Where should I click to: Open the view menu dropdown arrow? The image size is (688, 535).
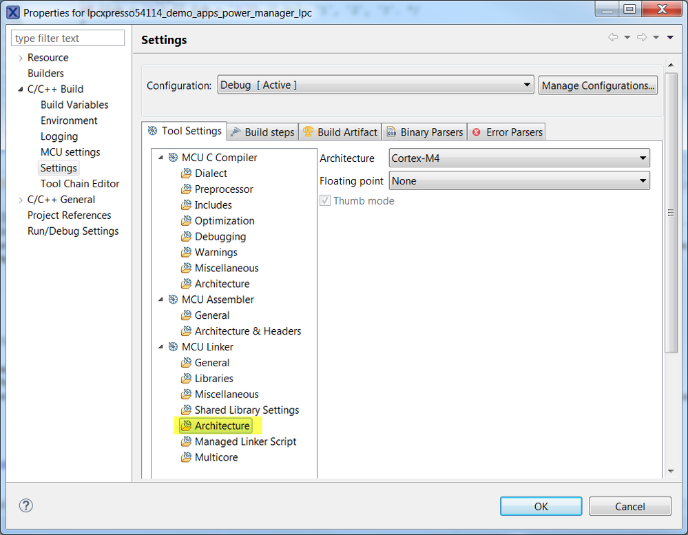(670, 37)
